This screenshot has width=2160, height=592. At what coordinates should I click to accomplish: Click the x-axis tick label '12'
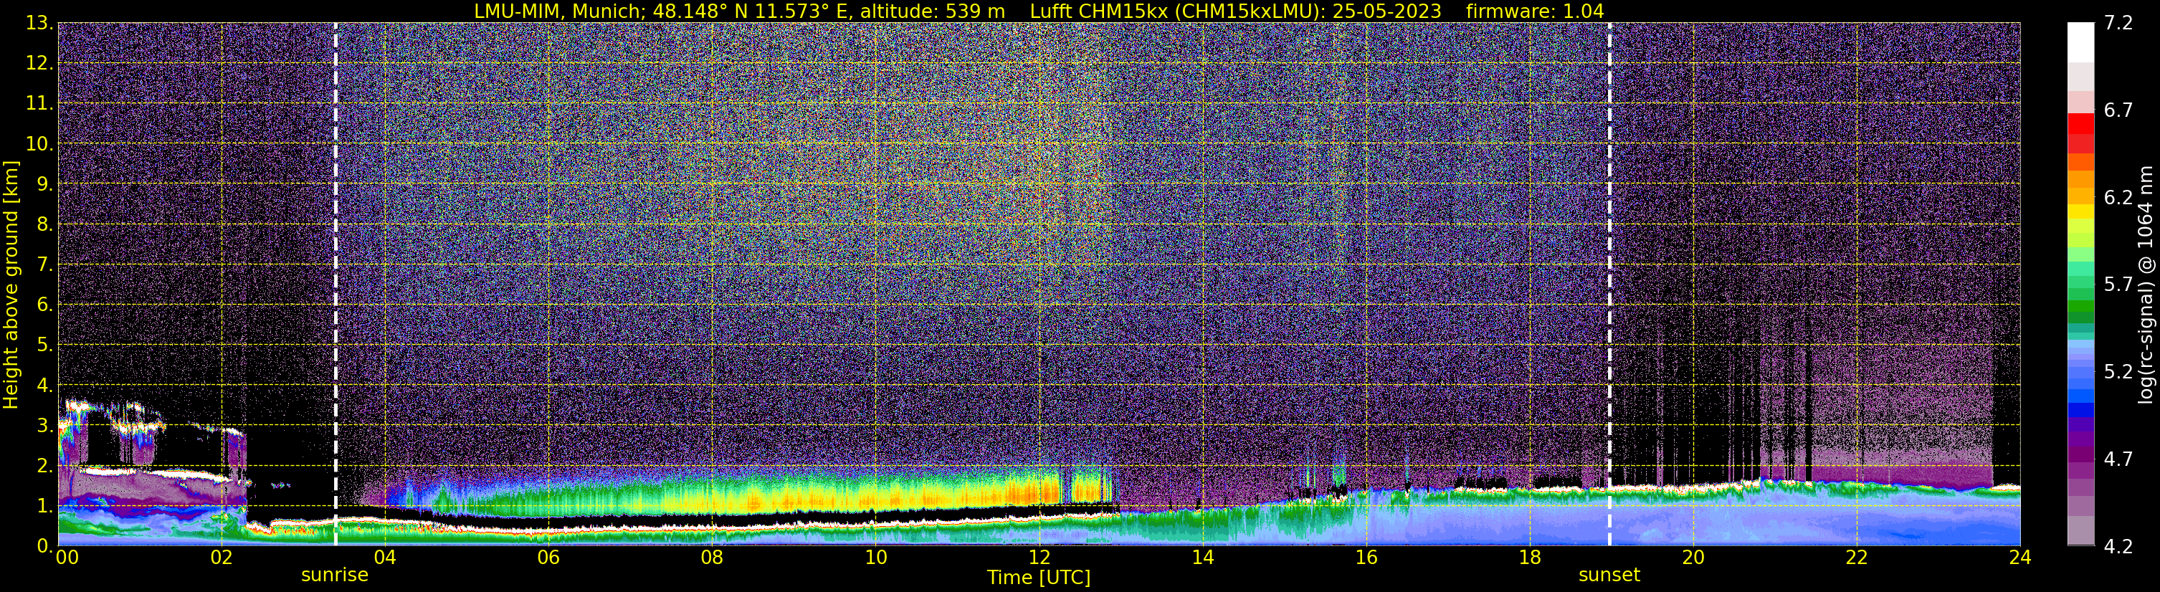click(1039, 558)
